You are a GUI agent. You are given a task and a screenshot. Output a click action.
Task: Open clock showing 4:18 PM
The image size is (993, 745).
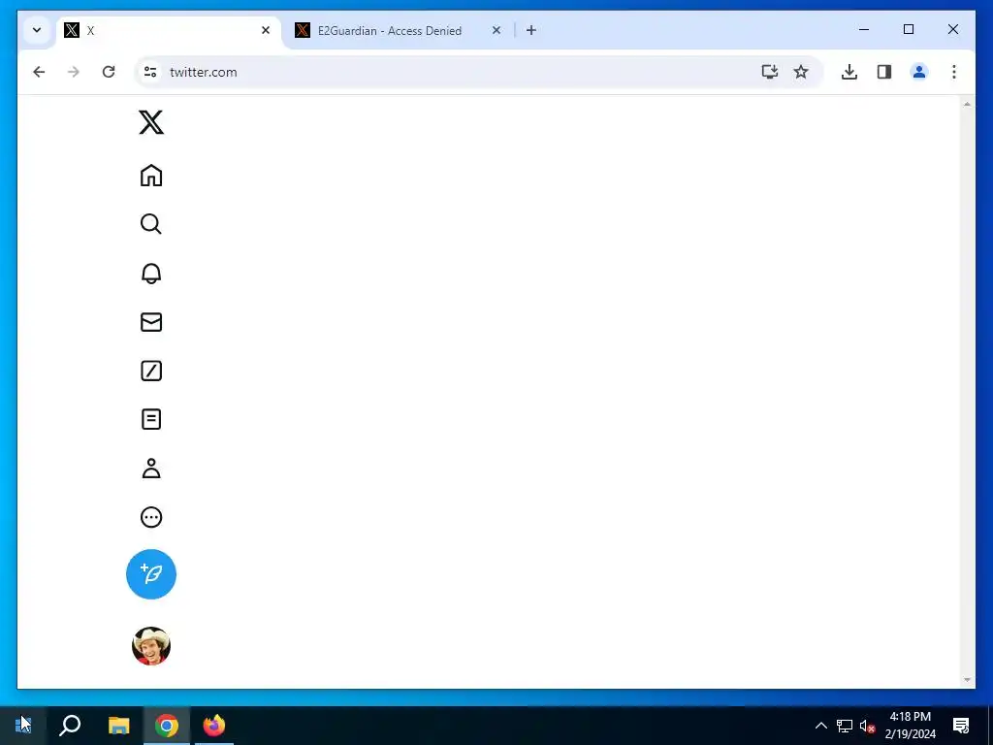click(x=910, y=726)
